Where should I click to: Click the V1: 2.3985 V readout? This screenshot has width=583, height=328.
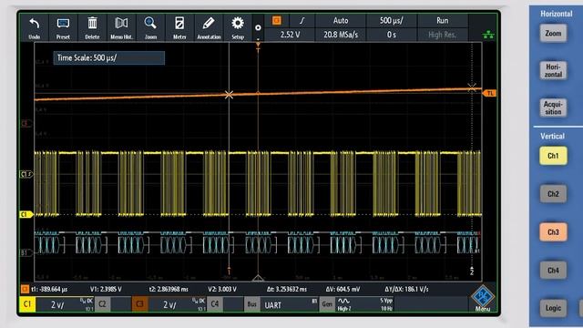tap(106, 289)
